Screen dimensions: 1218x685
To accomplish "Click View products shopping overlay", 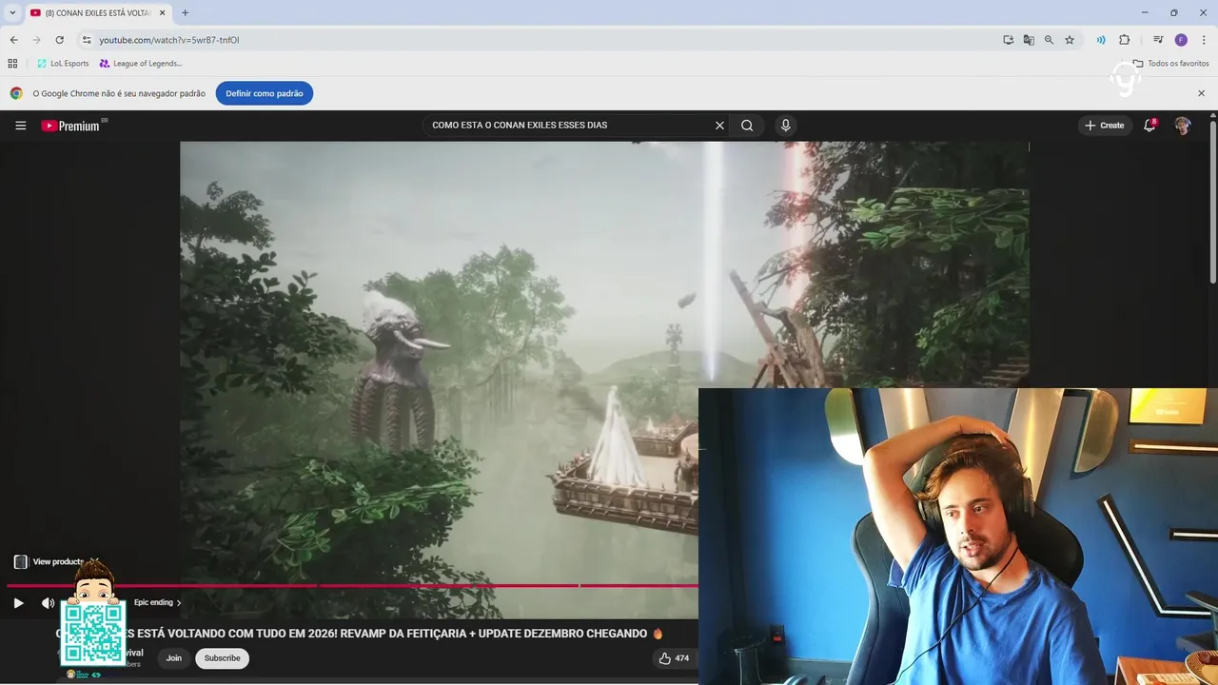I will 49,562.
